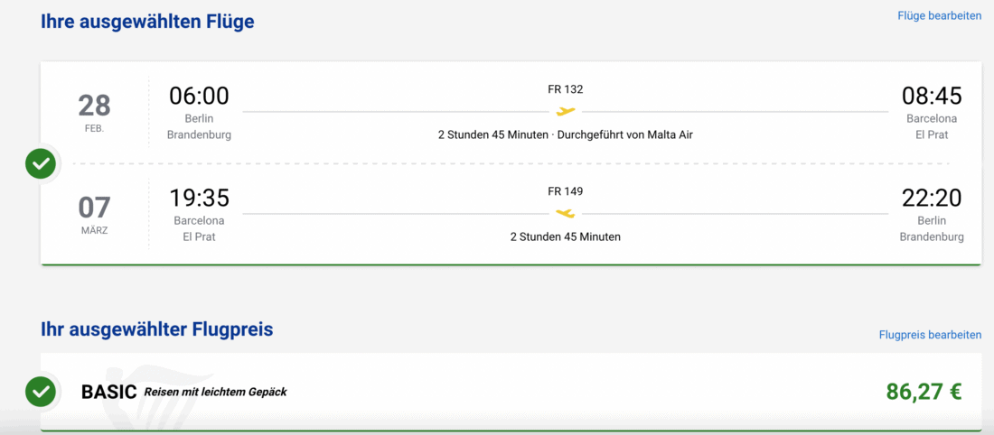Select the 06:00 departure time
This screenshot has height=435, width=994.
click(199, 96)
